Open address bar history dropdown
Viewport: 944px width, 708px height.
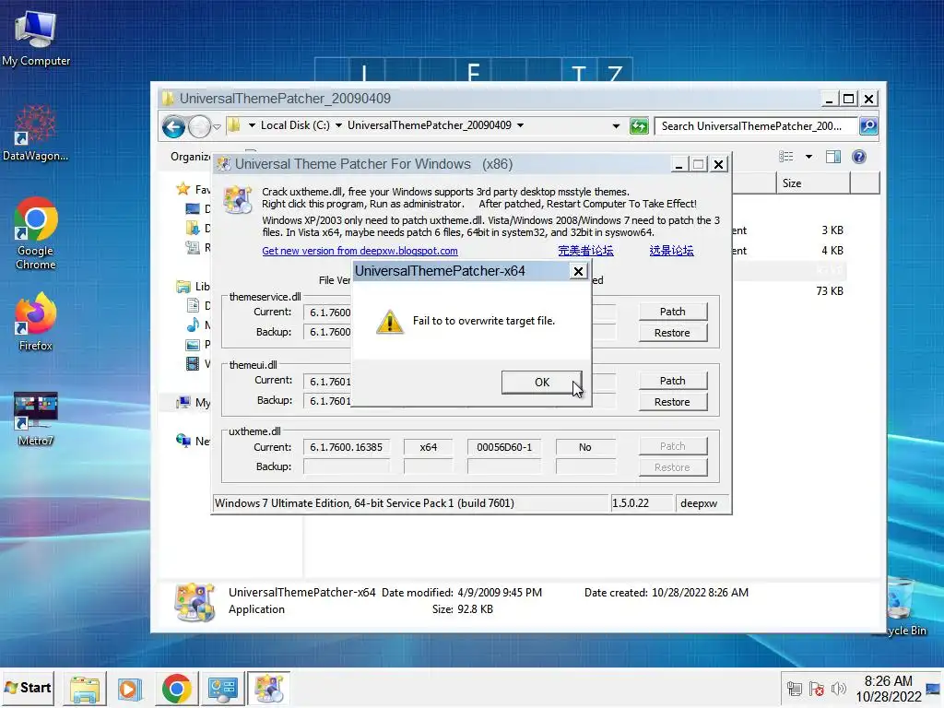click(x=615, y=125)
